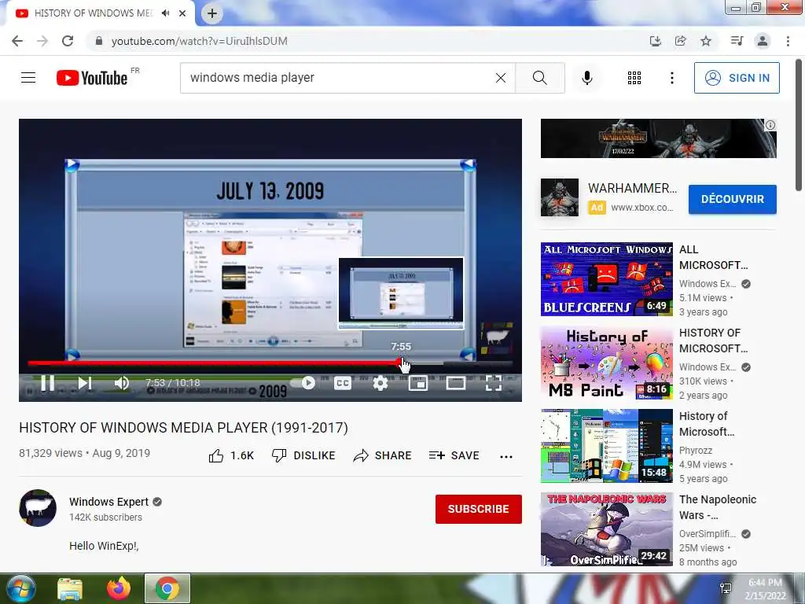Viewport: 805px width, 604px height.
Task: Like the video with thumbs up
Action: (x=232, y=455)
